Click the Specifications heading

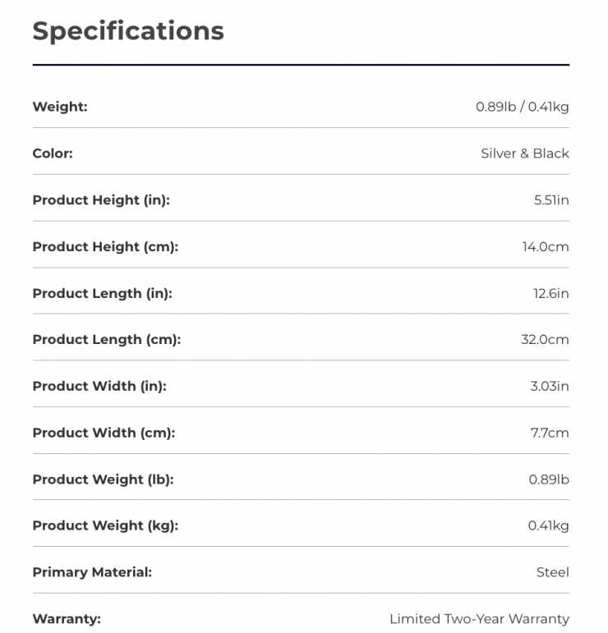pyautogui.click(x=128, y=30)
